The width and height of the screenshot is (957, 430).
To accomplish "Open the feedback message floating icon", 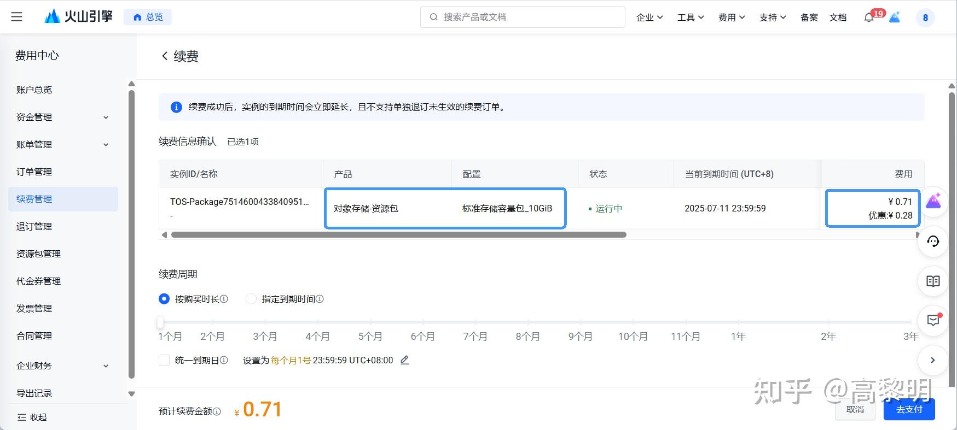I will click(933, 320).
